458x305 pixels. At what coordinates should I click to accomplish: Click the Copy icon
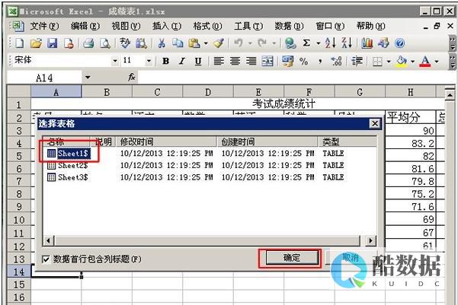click(x=178, y=43)
